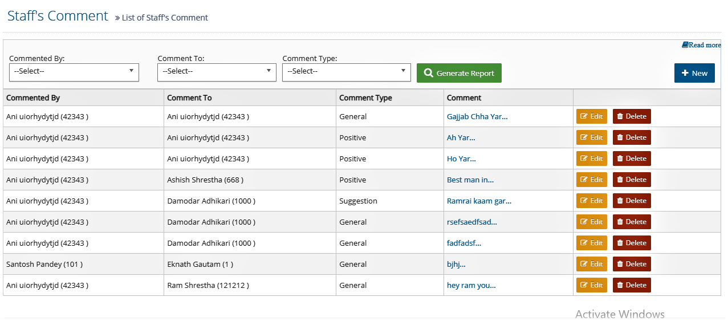
Task: Delete the 'Ho Yar...' comment
Action: pos(632,159)
